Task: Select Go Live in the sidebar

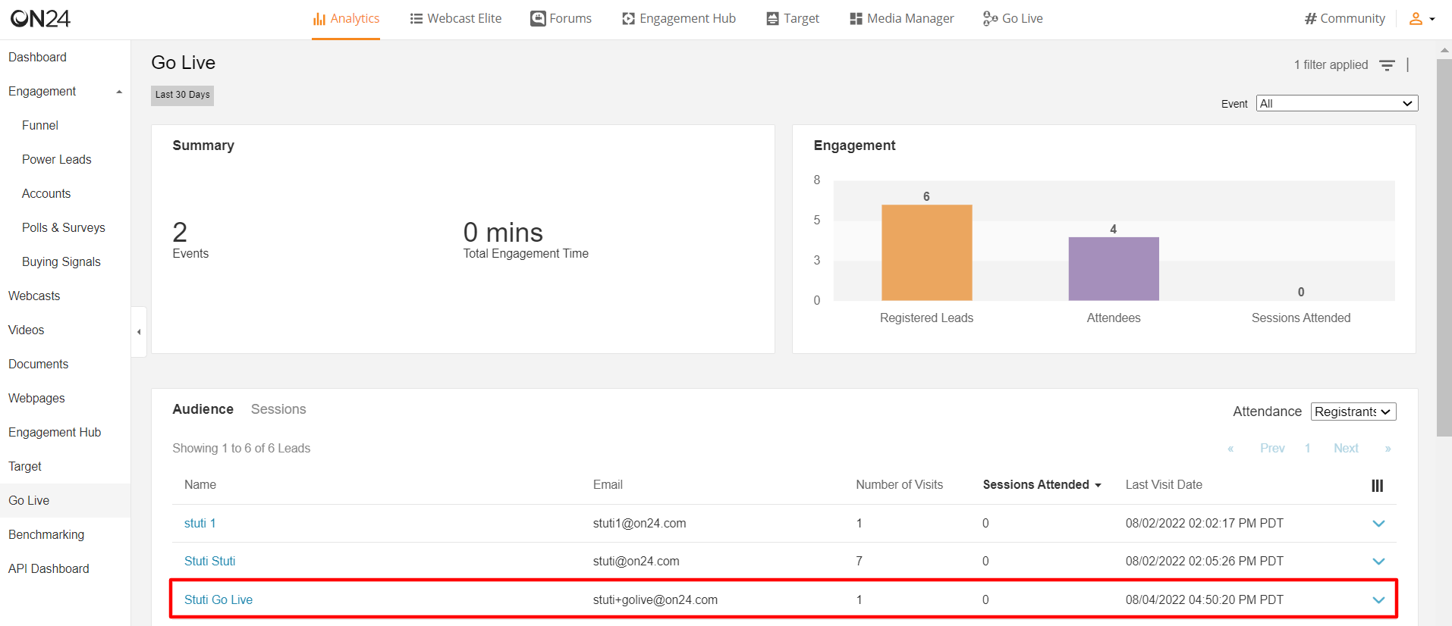Action: [29, 500]
